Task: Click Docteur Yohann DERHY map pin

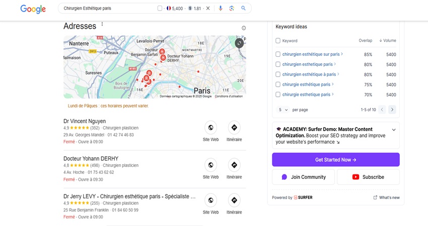Action: click(163, 57)
